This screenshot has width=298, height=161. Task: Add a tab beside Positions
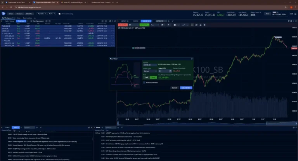28,21
